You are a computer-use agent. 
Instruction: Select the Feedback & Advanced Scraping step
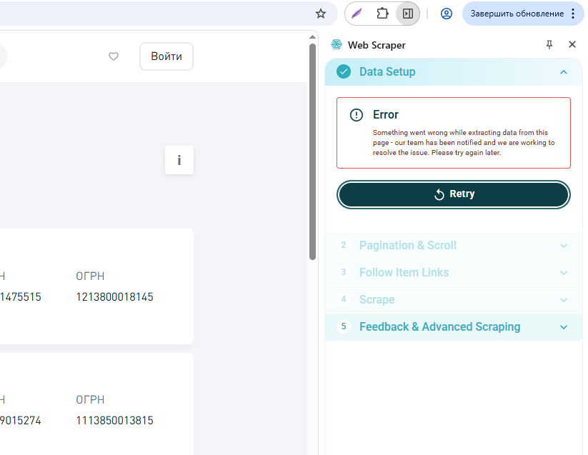click(x=439, y=327)
